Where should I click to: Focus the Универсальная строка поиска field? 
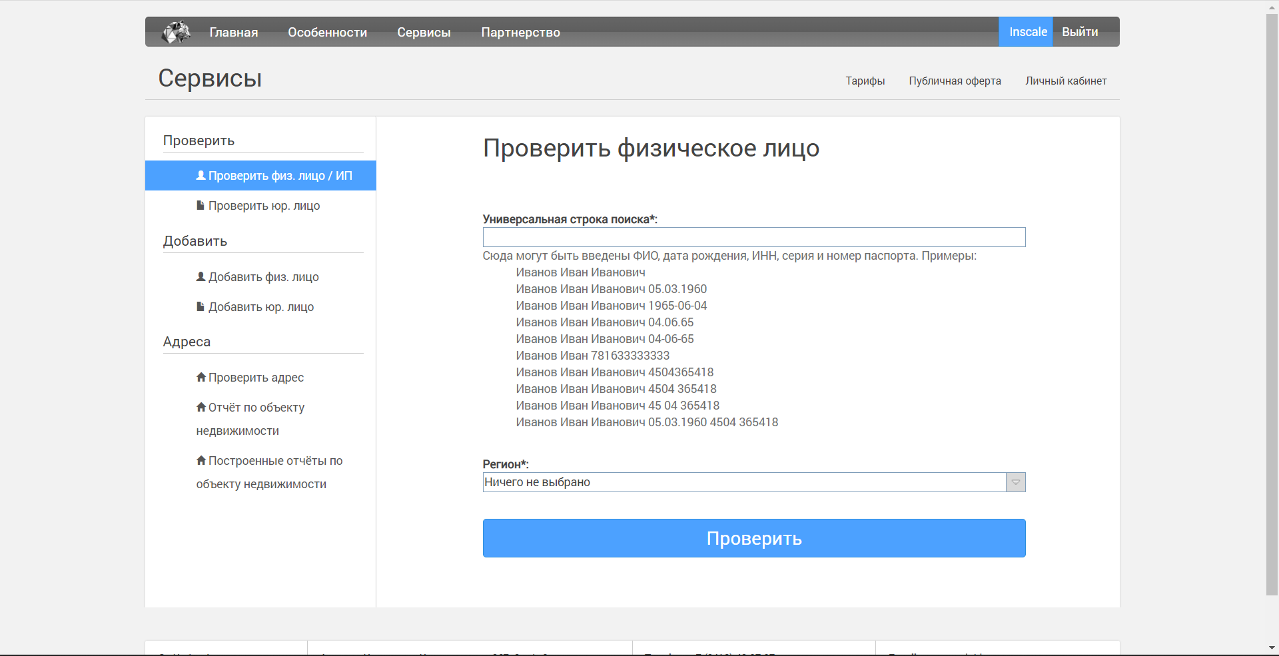[754, 237]
